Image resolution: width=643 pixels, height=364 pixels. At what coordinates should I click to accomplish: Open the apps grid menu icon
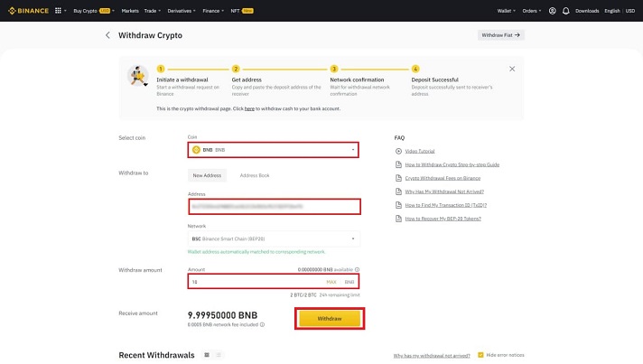pos(58,11)
